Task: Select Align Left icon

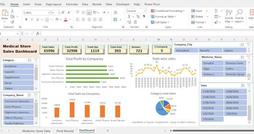Action: tap(78, 19)
